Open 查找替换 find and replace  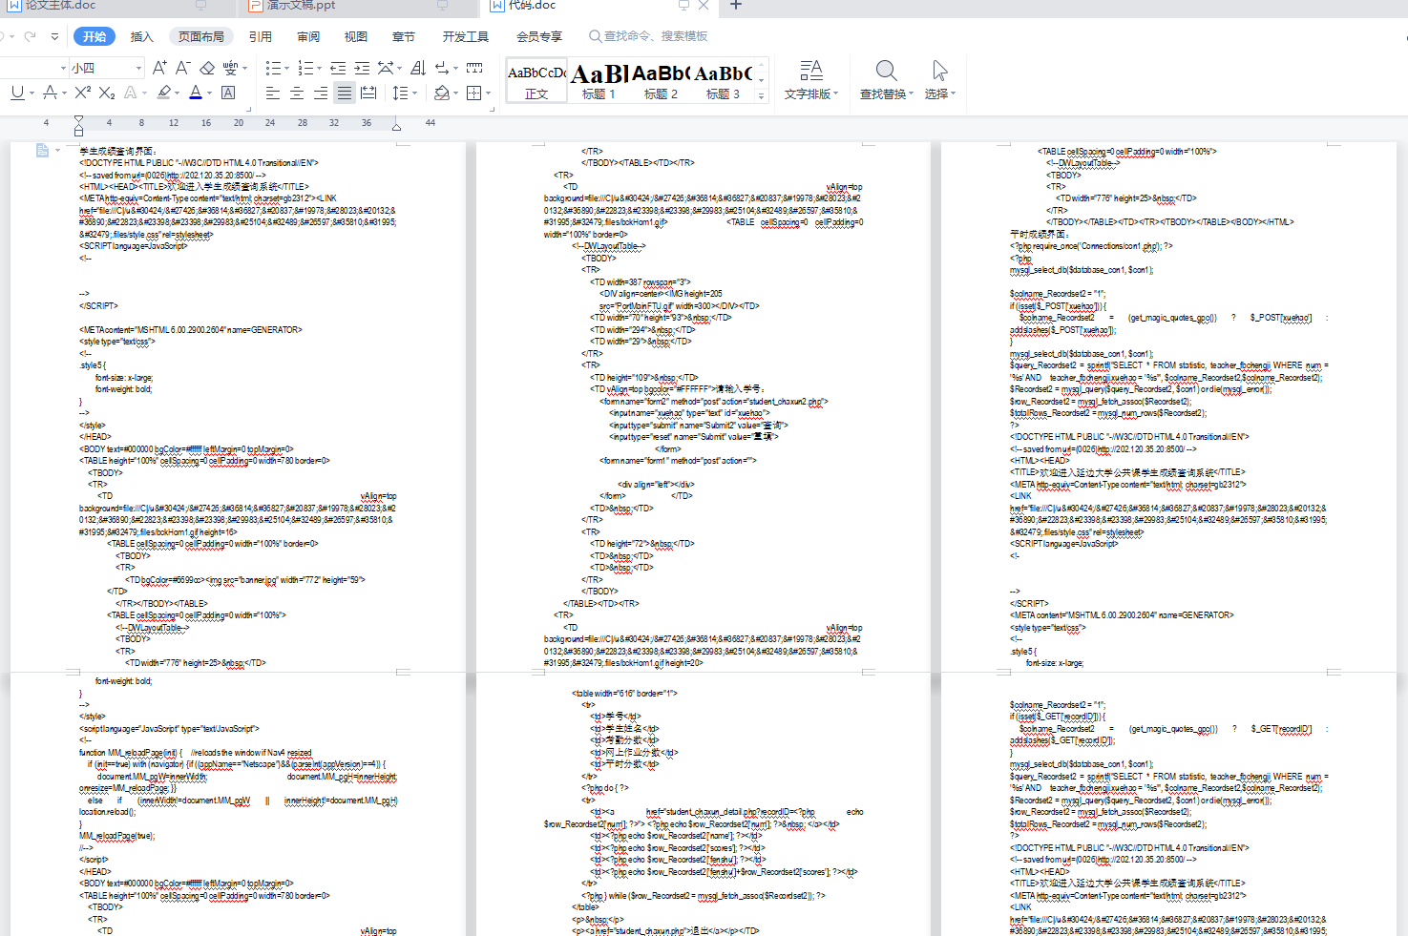[886, 80]
